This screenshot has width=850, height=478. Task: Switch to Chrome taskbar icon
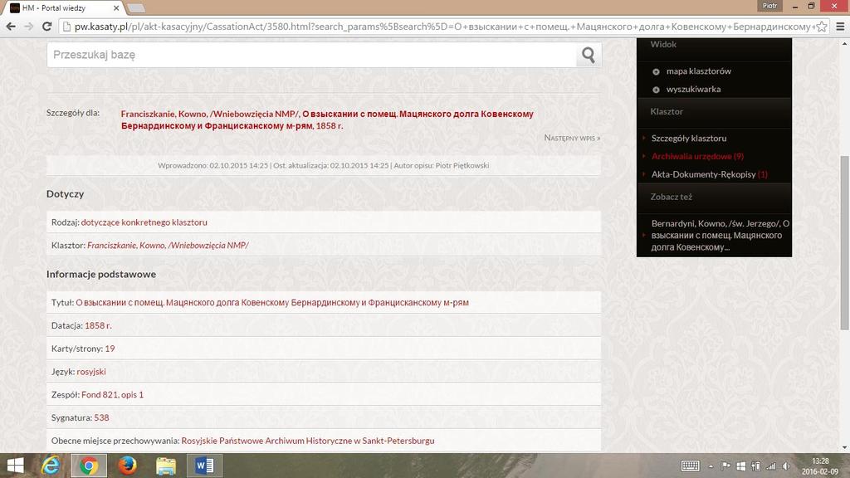tap(89, 466)
